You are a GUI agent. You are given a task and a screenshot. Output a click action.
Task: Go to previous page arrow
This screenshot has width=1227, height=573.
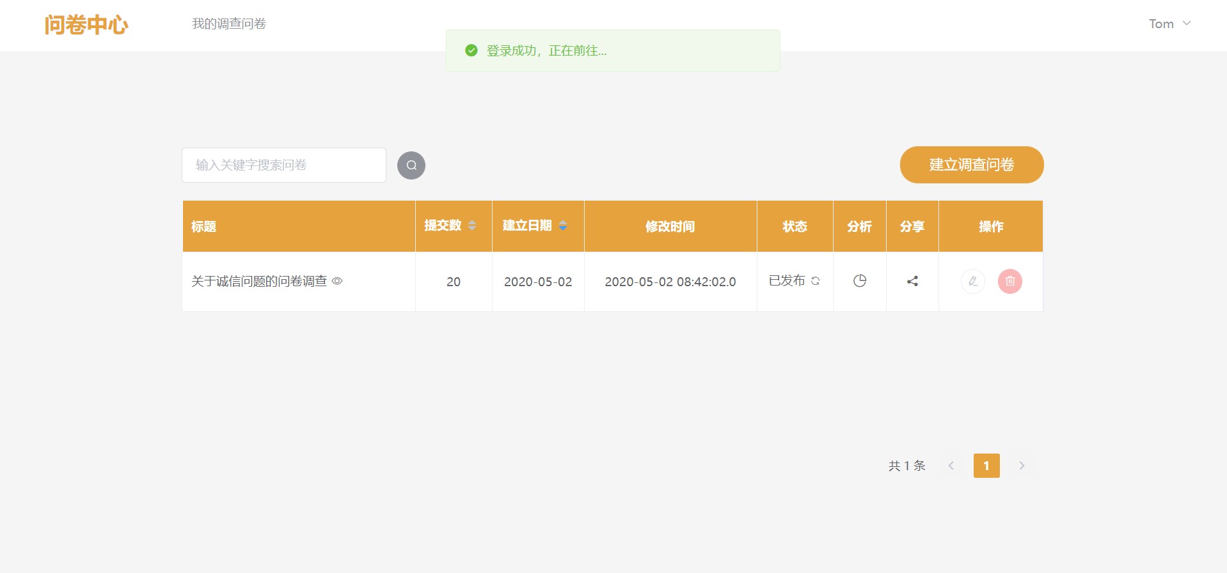coord(951,466)
